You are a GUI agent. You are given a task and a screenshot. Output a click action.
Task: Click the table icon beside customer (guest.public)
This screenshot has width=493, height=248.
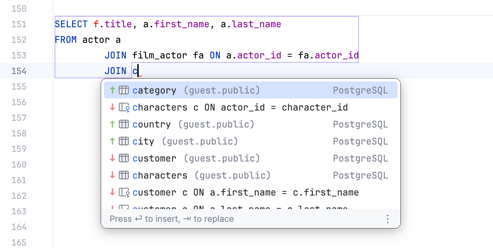123,158
